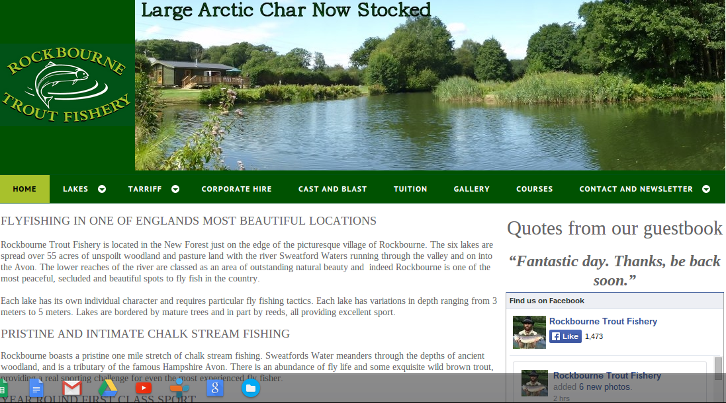Expand the Tarriff dropdown arrow

click(175, 189)
